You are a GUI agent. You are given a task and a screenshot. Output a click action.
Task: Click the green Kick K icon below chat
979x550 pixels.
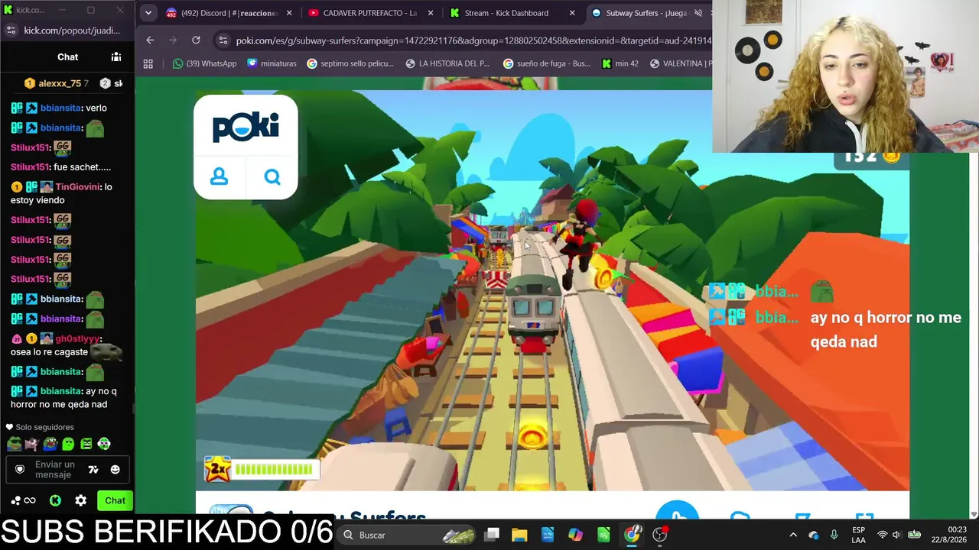click(x=55, y=500)
